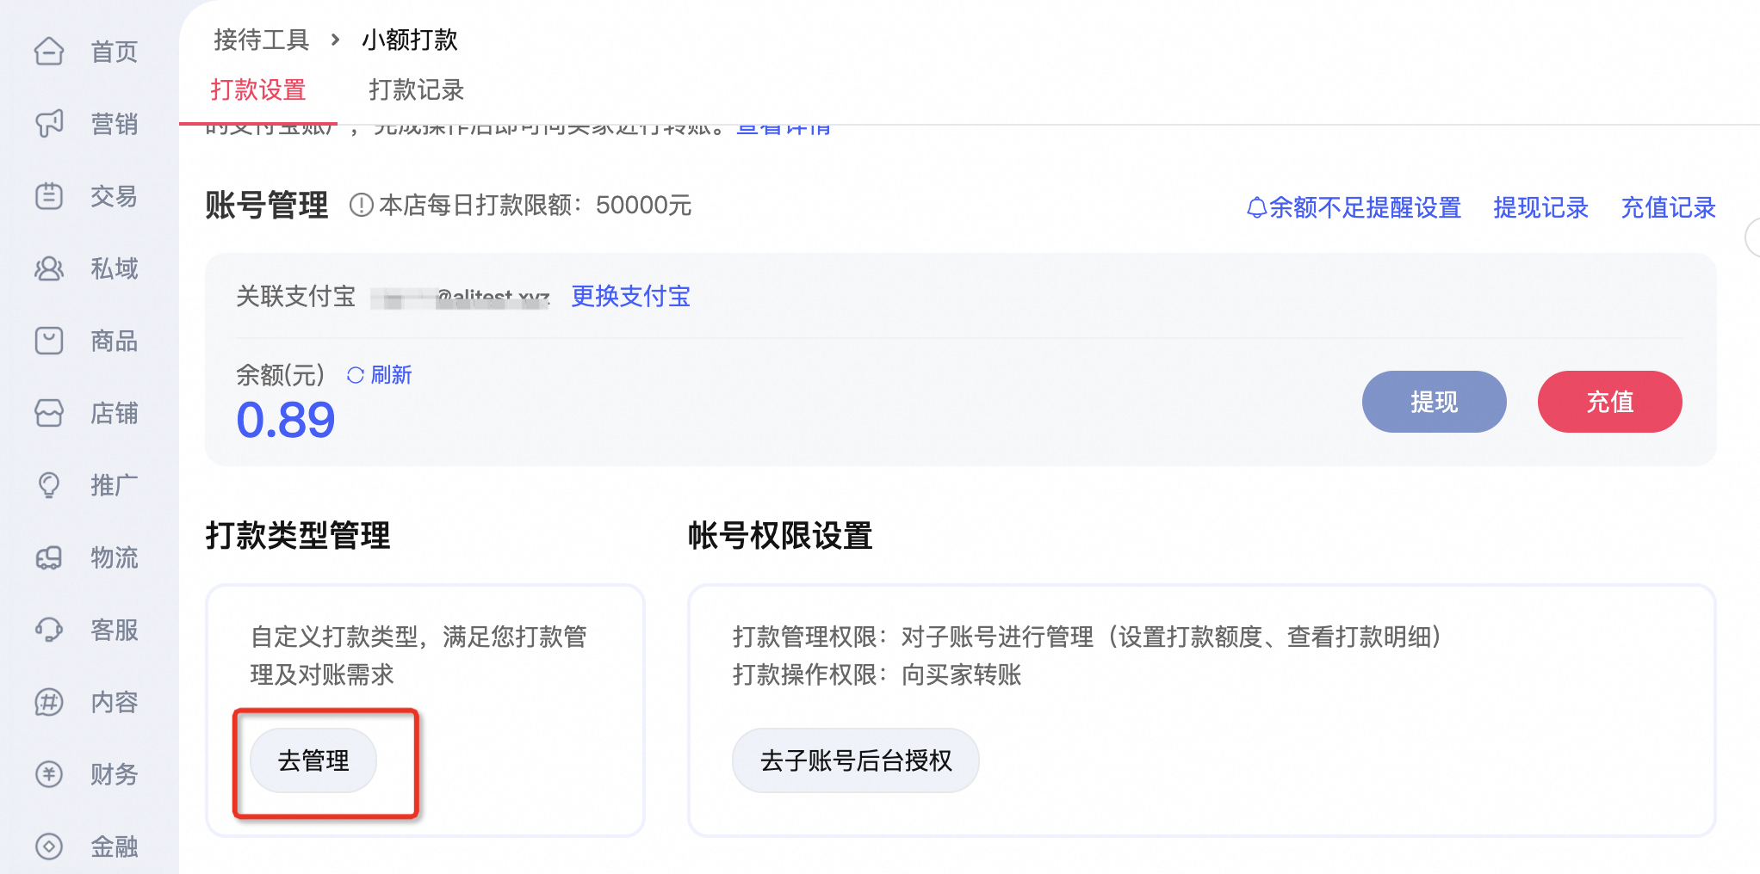
Task: Go to 接待工具 breadcrumb
Action: [262, 40]
